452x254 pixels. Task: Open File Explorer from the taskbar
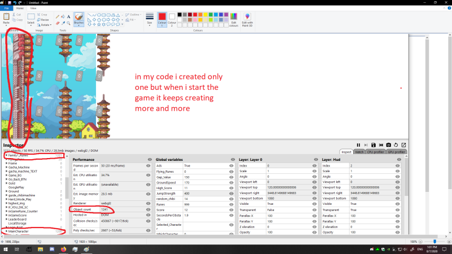[40, 249]
